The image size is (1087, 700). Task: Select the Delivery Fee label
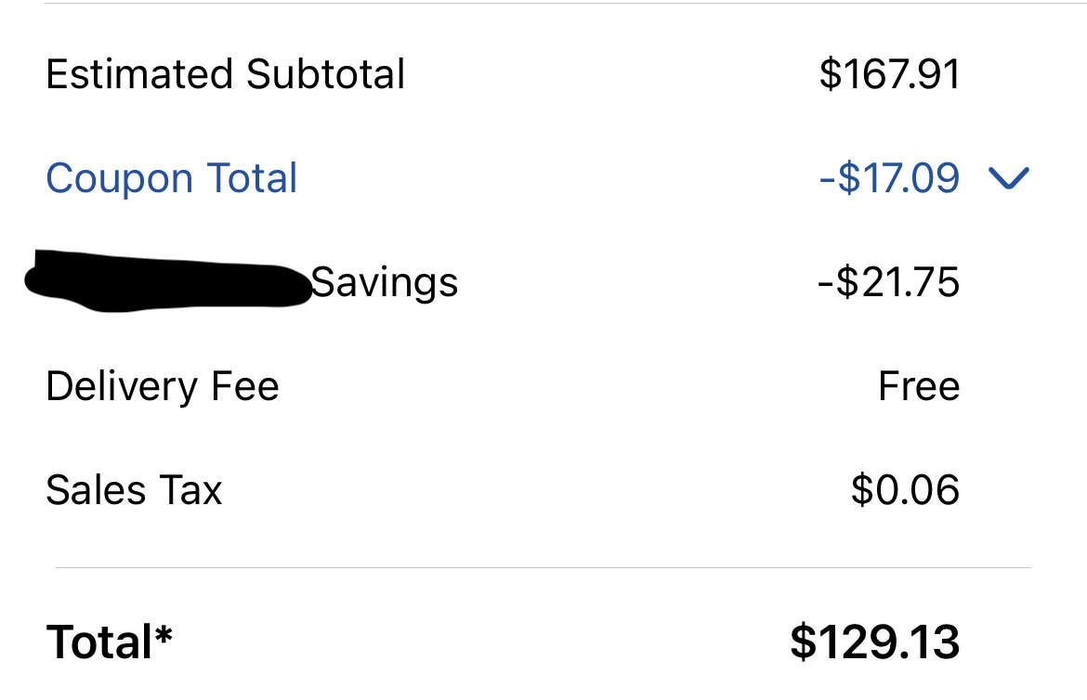click(x=163, y=386)
